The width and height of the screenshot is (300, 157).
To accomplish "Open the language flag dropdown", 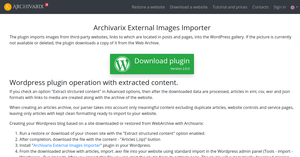I will 293,7.
